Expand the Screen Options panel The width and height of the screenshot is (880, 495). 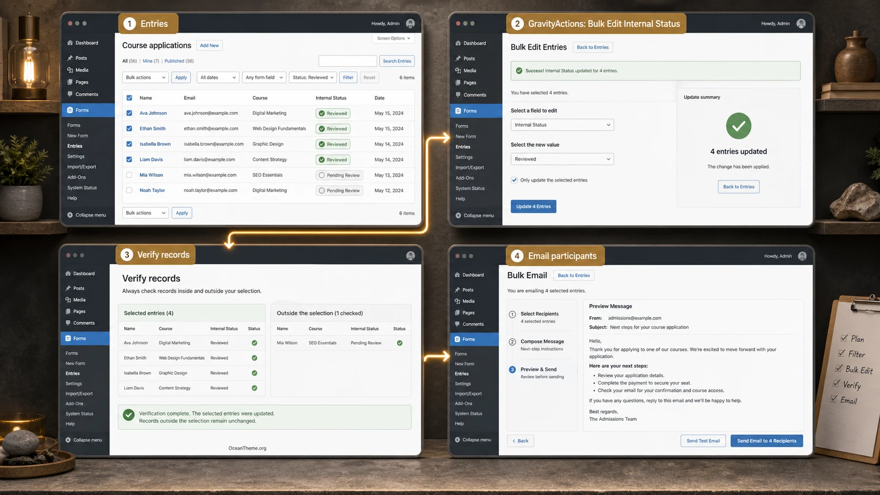point(394,38)
